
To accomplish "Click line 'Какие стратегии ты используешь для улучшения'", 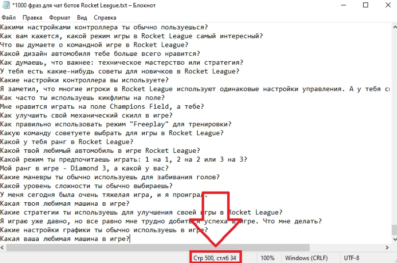I will tap(141, 213).
